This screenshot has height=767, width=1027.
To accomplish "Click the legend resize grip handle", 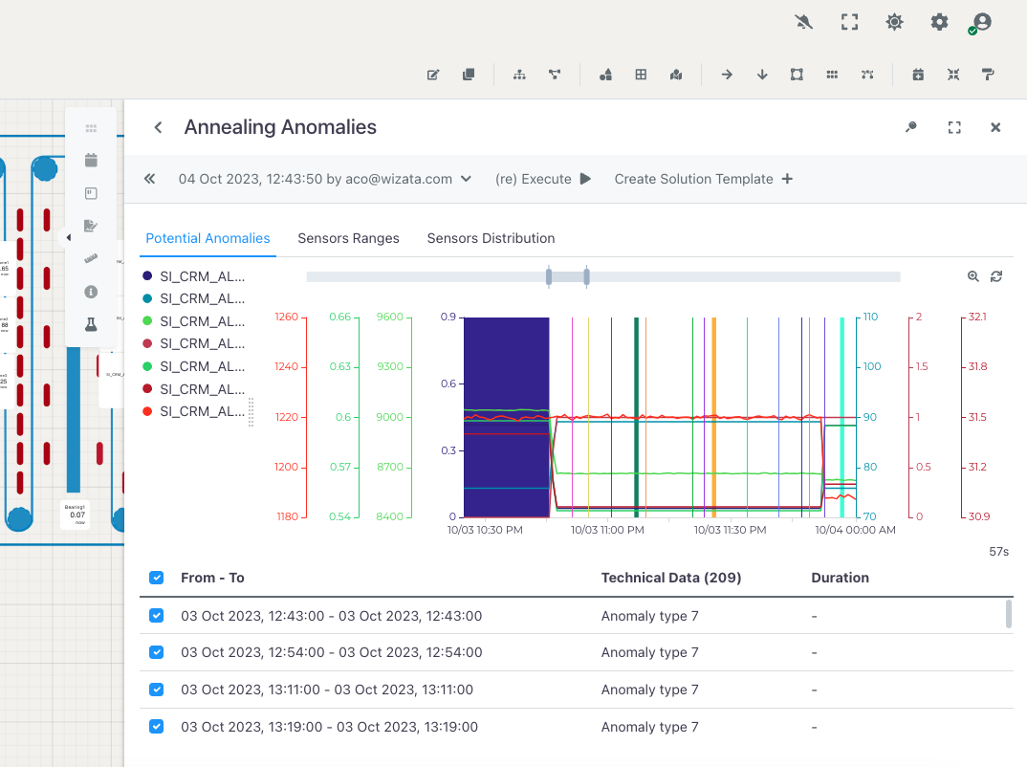I will coord(251,412).
